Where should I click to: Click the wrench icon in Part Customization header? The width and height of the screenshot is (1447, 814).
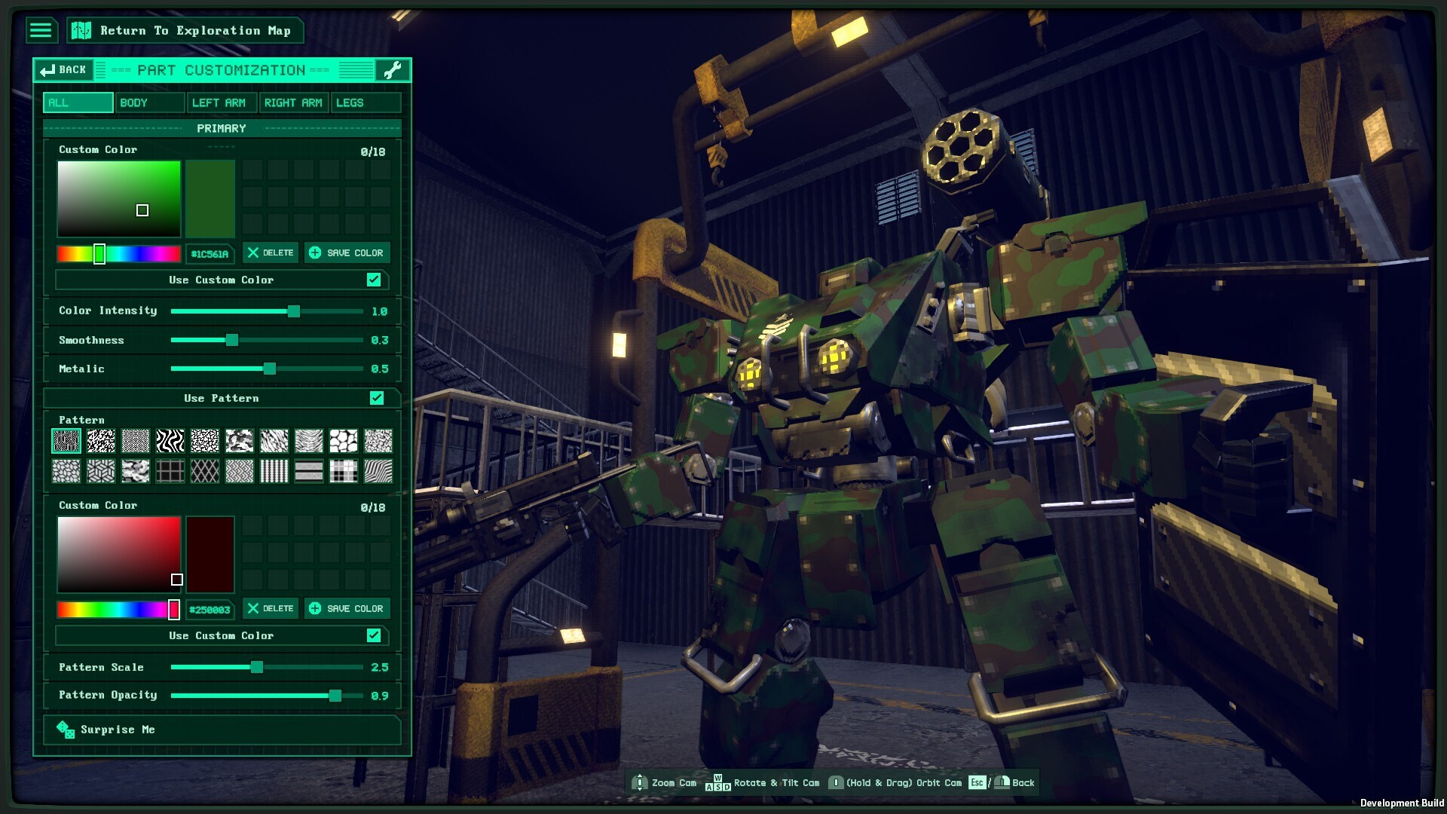click(x=393, y=70)
